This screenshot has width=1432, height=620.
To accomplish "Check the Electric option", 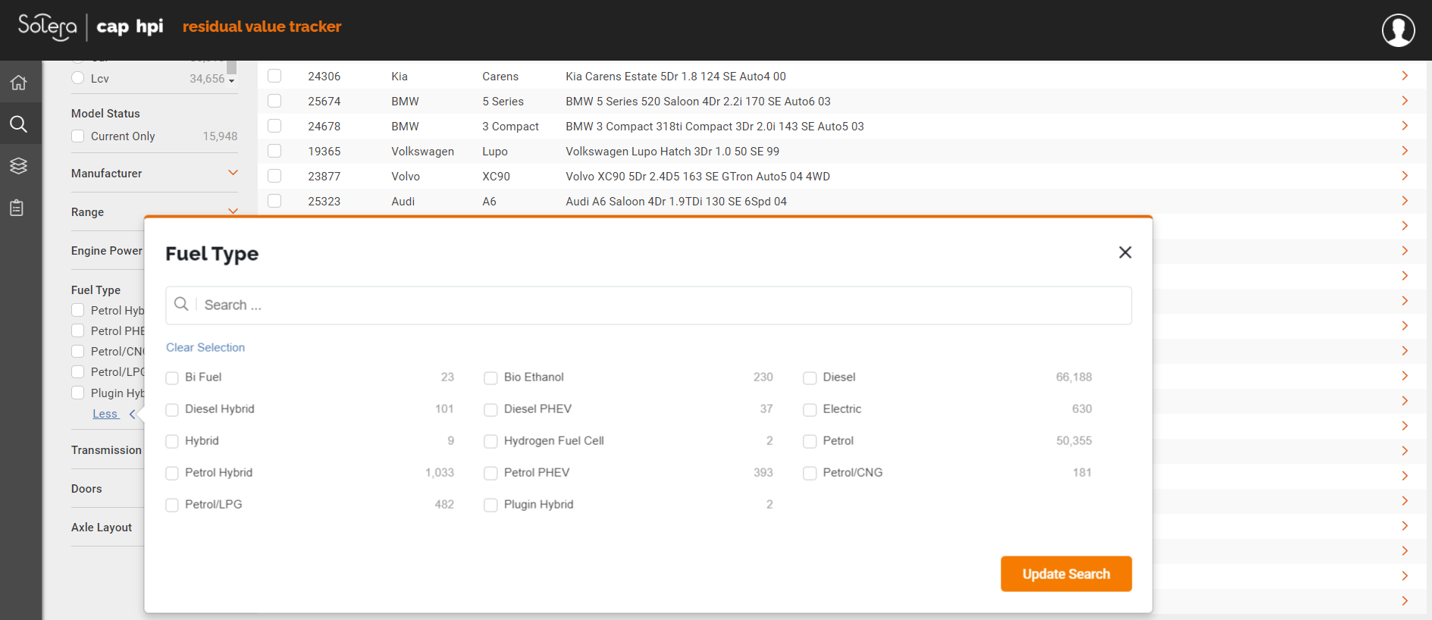I will pos(810,409).
